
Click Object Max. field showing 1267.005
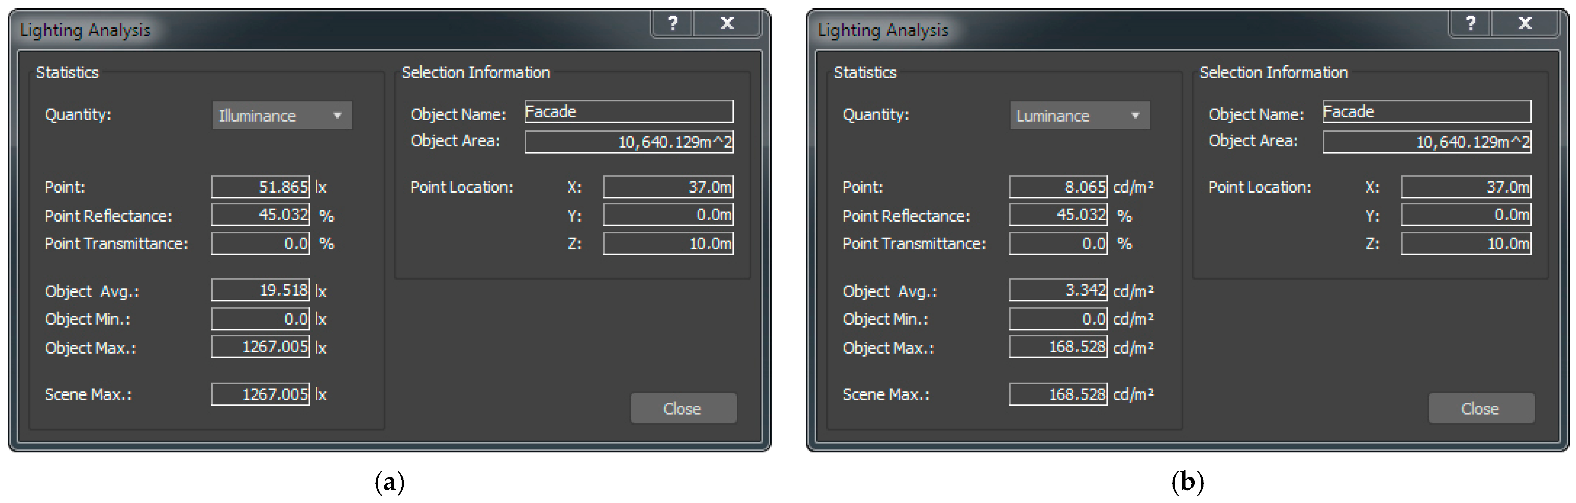pos(260,347)
